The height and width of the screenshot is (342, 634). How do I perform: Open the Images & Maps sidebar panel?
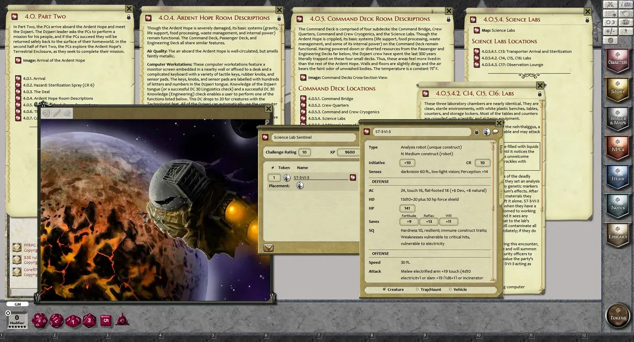tap(617, 119)
